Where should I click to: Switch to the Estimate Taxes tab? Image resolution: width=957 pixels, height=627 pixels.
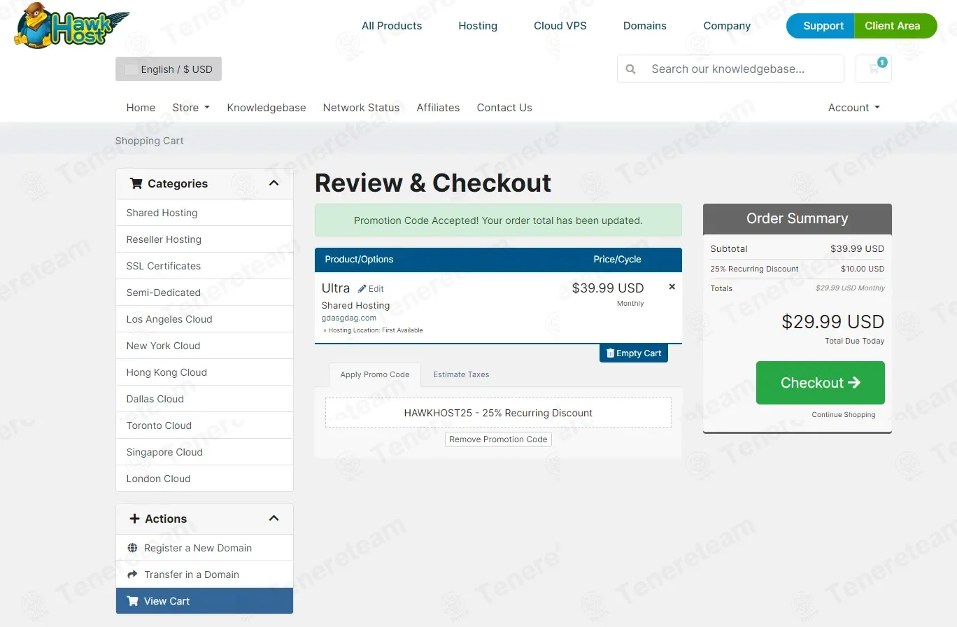(461, 374)
